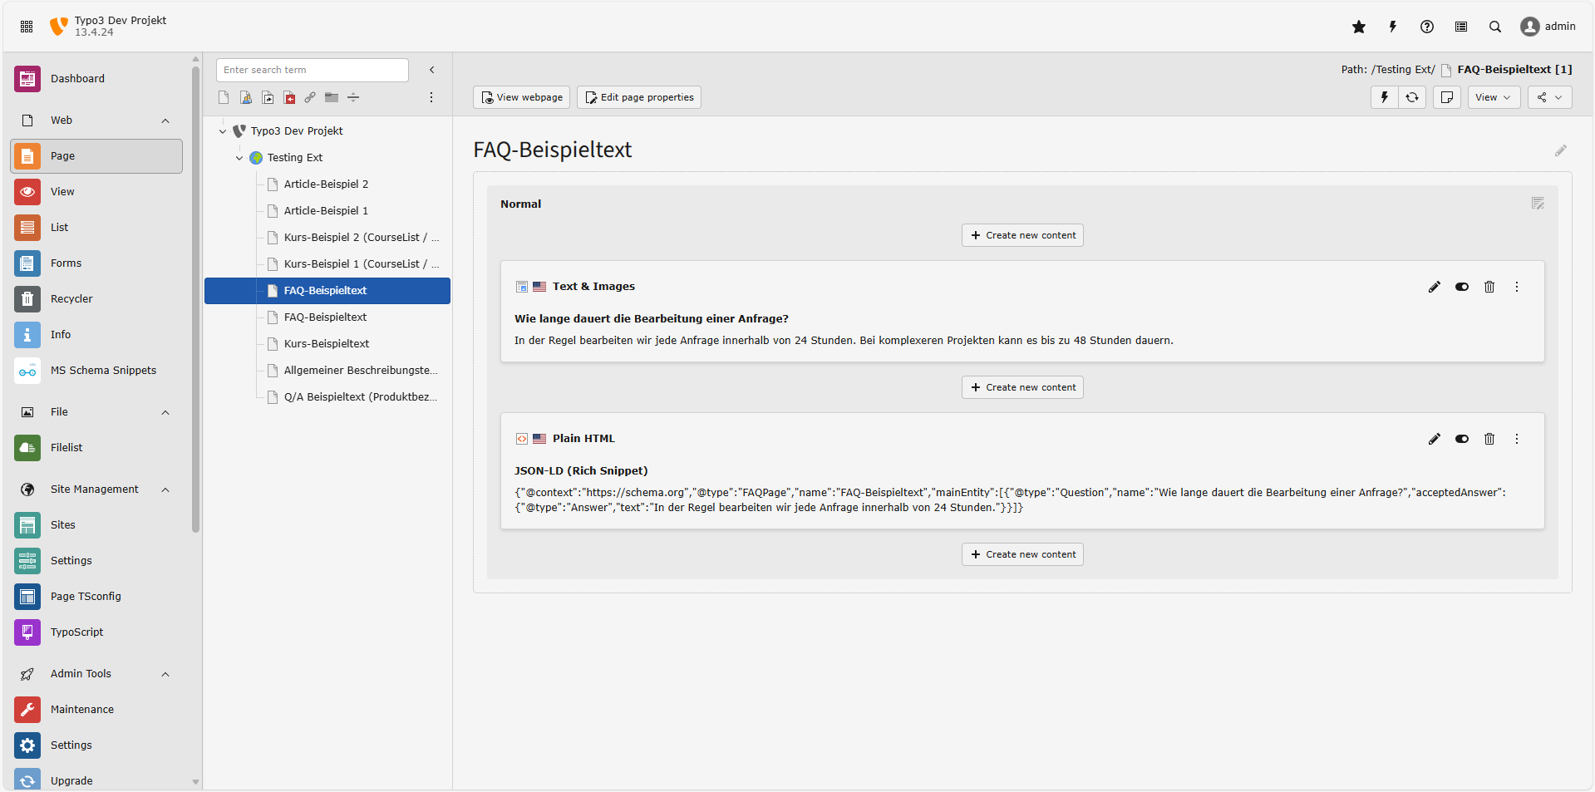Delete the Plain HTML content element
This screenshot has width=1595, height=792.
pos(1489,439)
